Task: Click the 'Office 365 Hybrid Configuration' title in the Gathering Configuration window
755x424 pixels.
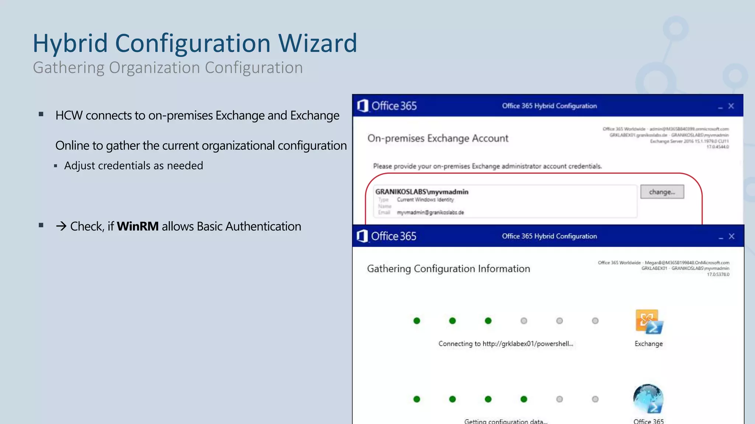Action: point(549,236)
